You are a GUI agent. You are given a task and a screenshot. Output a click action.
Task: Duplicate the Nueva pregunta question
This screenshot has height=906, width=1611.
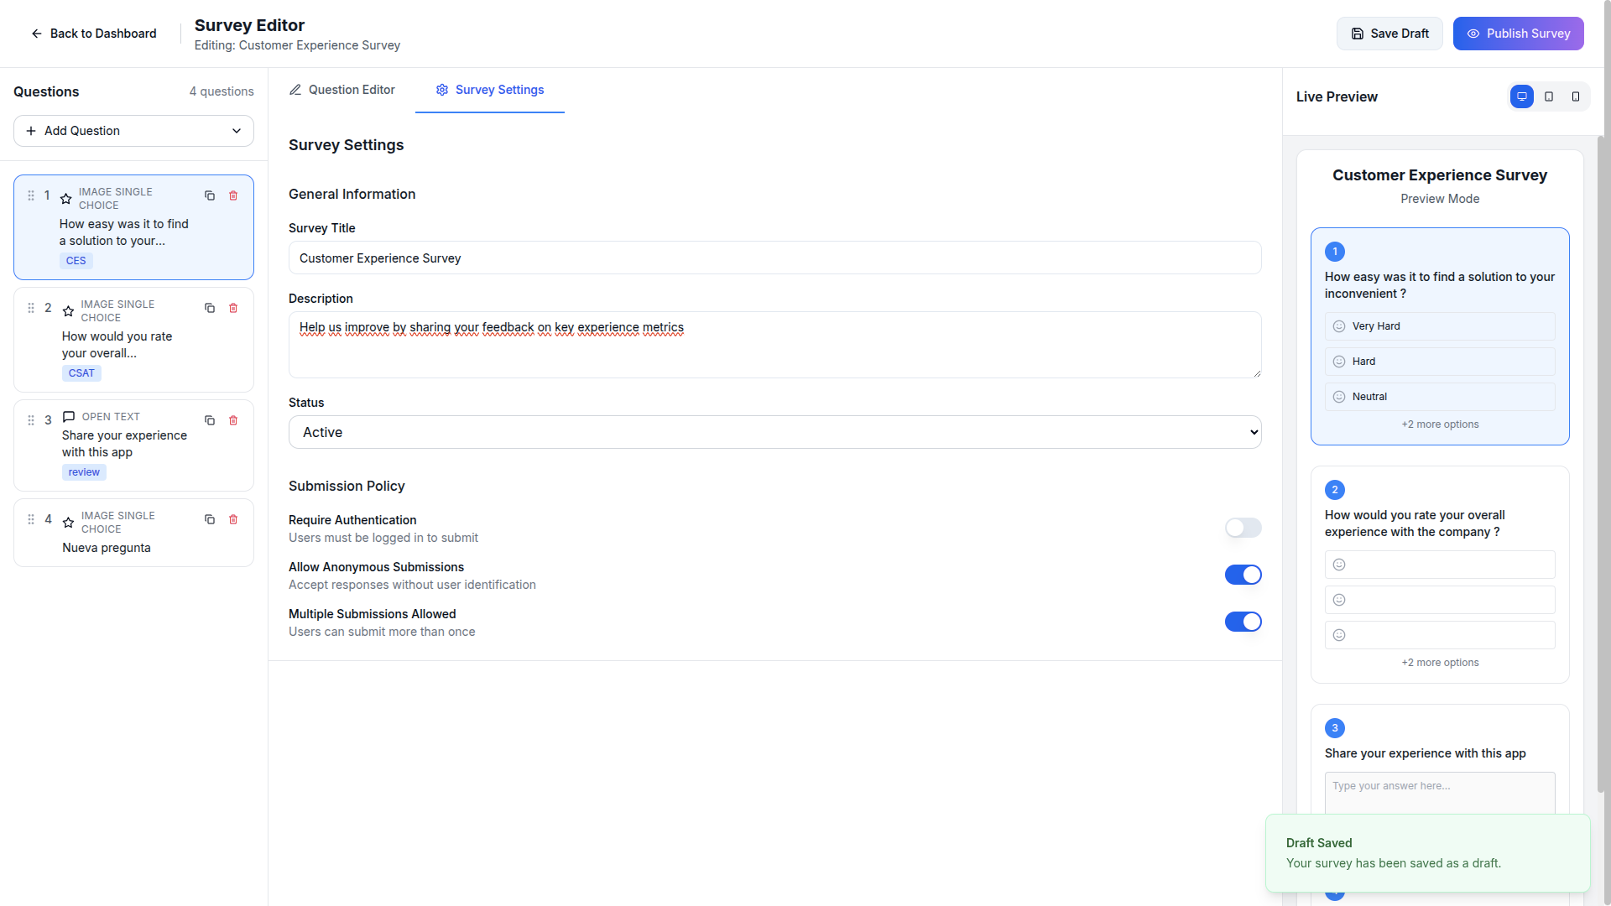(210, 519)
